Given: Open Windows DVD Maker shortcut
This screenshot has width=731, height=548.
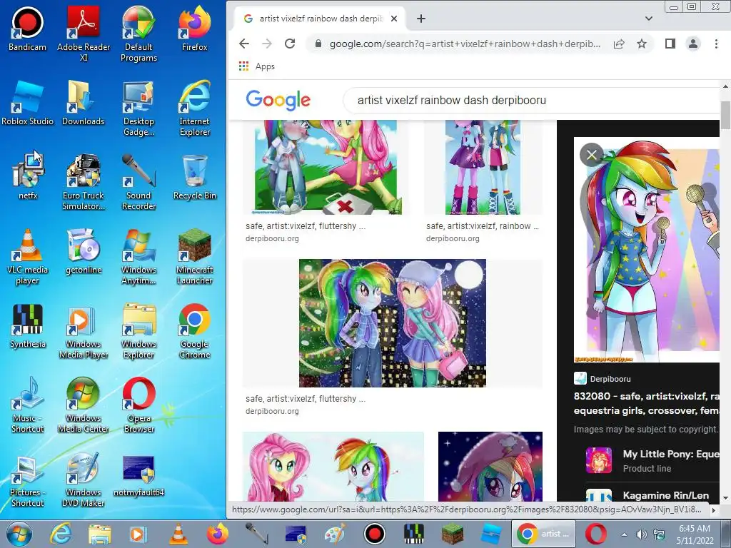Looking at the screenshot, I should [x=84, y=479].
